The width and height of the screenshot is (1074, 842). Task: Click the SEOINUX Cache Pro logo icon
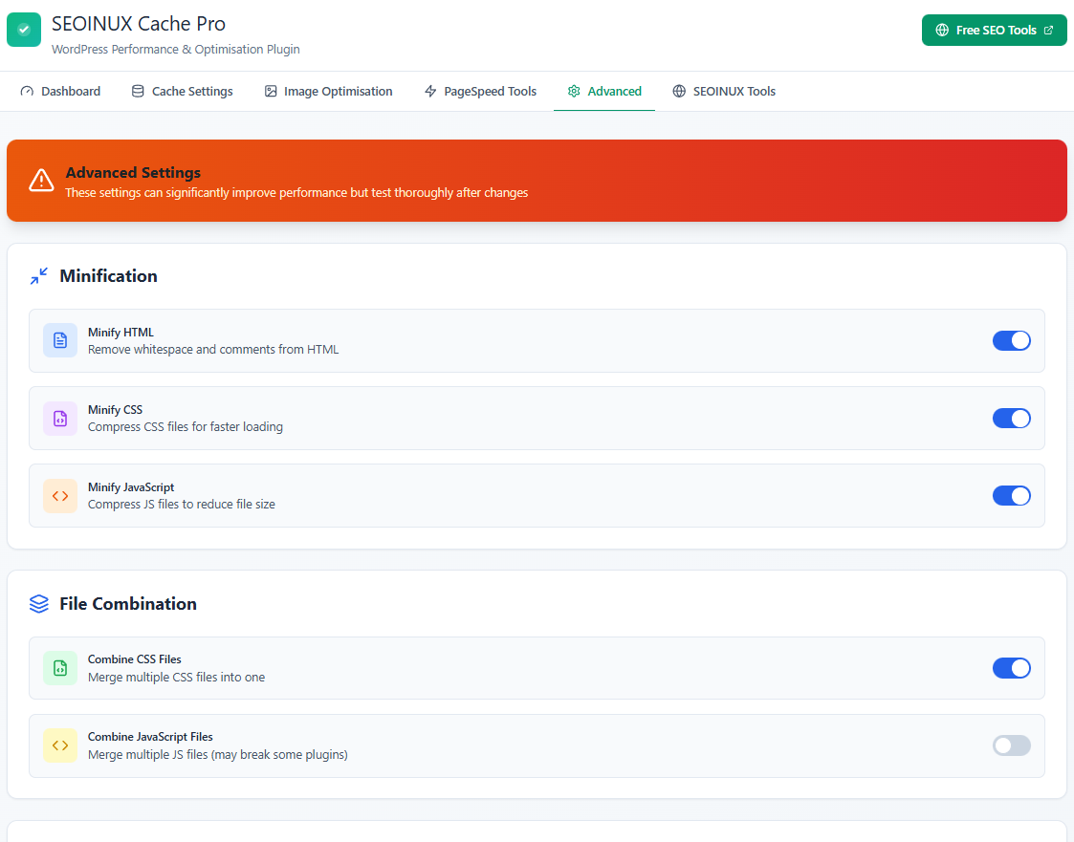coord(24,30)
